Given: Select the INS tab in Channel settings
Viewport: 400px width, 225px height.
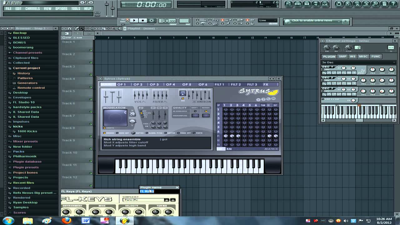Looking at the screenshot, I should [352, 57].
